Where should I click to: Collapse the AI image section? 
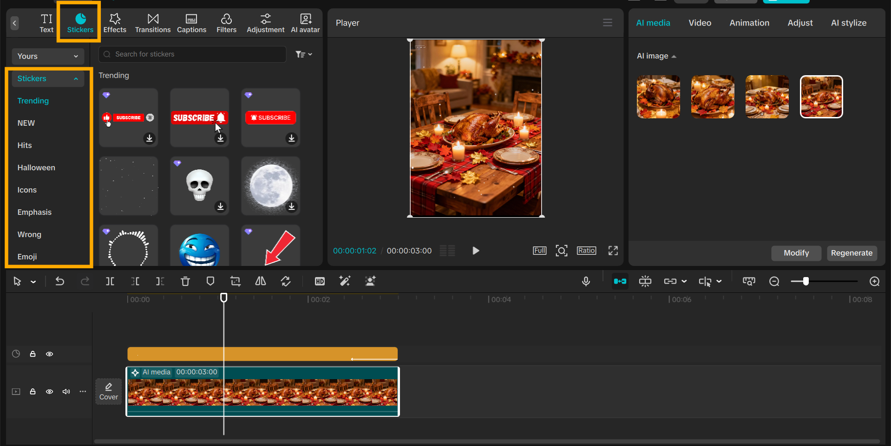click(673, 56)
